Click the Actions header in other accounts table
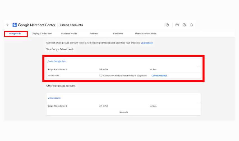Viewport: 239px width, 141px height. [153, 106]
